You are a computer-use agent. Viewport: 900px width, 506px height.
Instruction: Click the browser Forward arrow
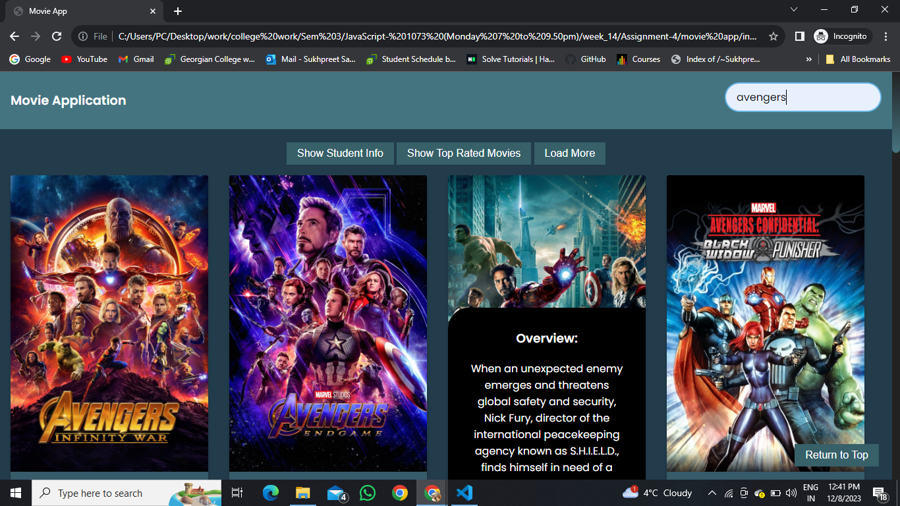tap(36, 36)
